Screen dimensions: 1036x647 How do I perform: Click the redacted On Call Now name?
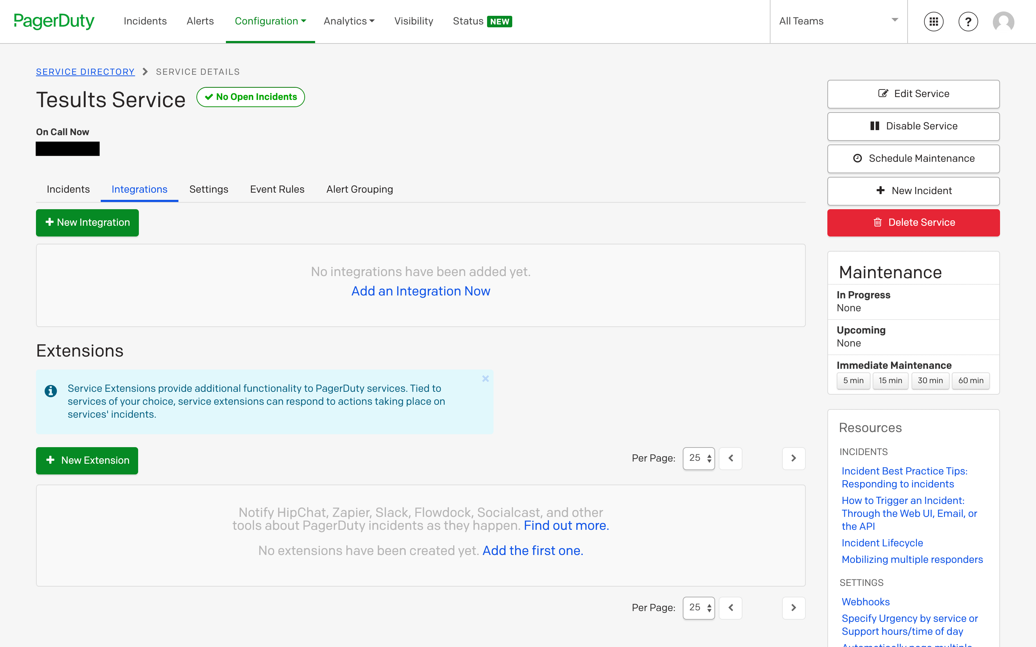(68, 149)
